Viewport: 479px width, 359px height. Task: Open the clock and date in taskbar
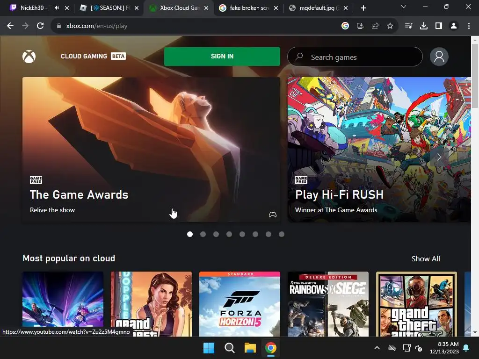[444, 348]
